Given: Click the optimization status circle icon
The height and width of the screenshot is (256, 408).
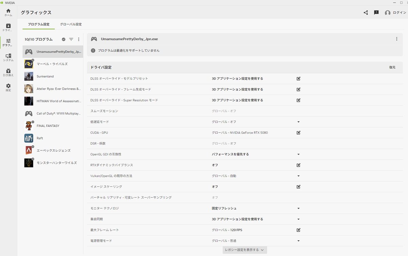Looking at the screenshot, I should 63,39.
